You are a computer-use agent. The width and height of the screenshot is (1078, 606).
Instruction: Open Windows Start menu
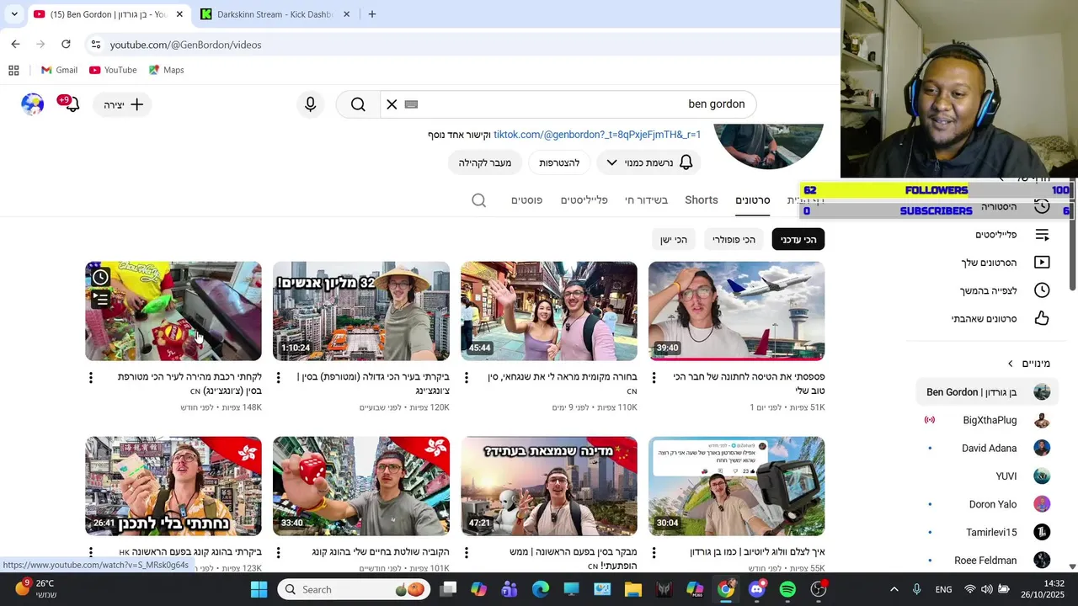259,589
